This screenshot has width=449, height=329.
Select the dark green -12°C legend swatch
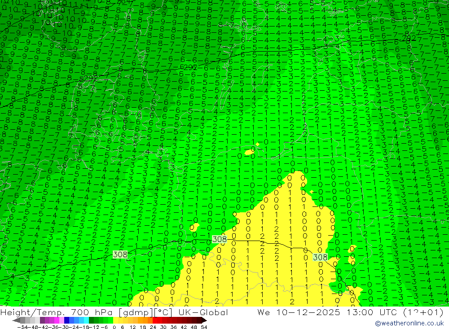91,320
